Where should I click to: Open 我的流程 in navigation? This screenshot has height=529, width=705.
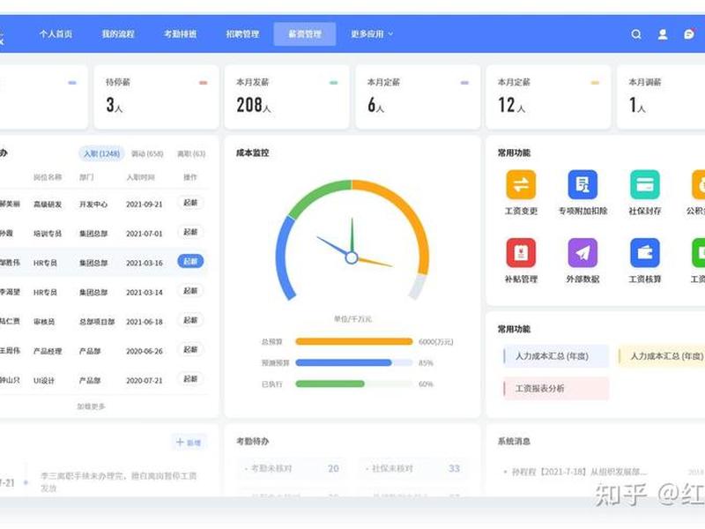click(118, 34)
